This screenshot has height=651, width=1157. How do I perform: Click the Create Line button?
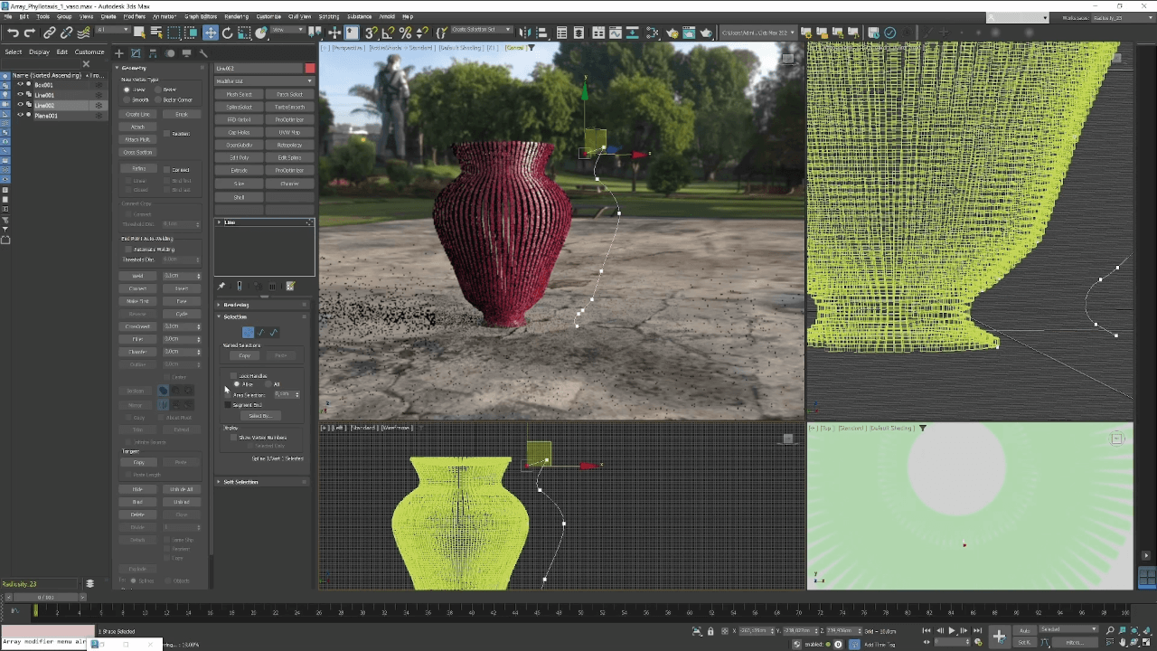pos(137,114)
